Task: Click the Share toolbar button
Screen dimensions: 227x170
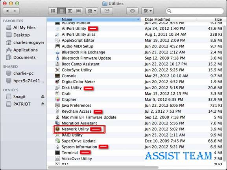Action: coord(107,11)
